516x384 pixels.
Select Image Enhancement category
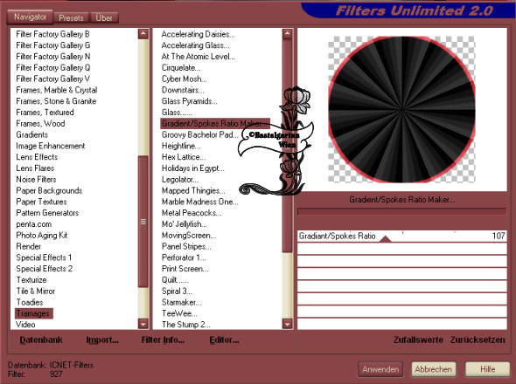[x=51, y=146]
